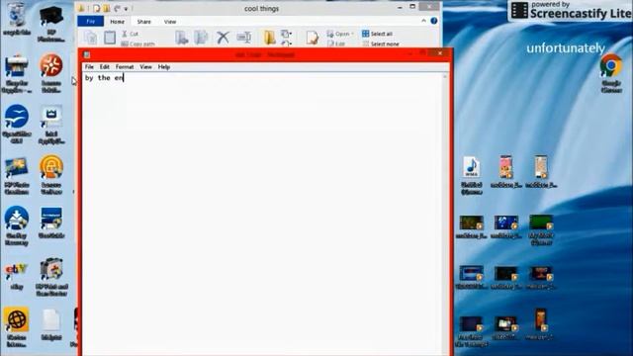This screenshot has height=356, width=633.
Task: Switch to Home tab in cool things window
Action: 118,22
